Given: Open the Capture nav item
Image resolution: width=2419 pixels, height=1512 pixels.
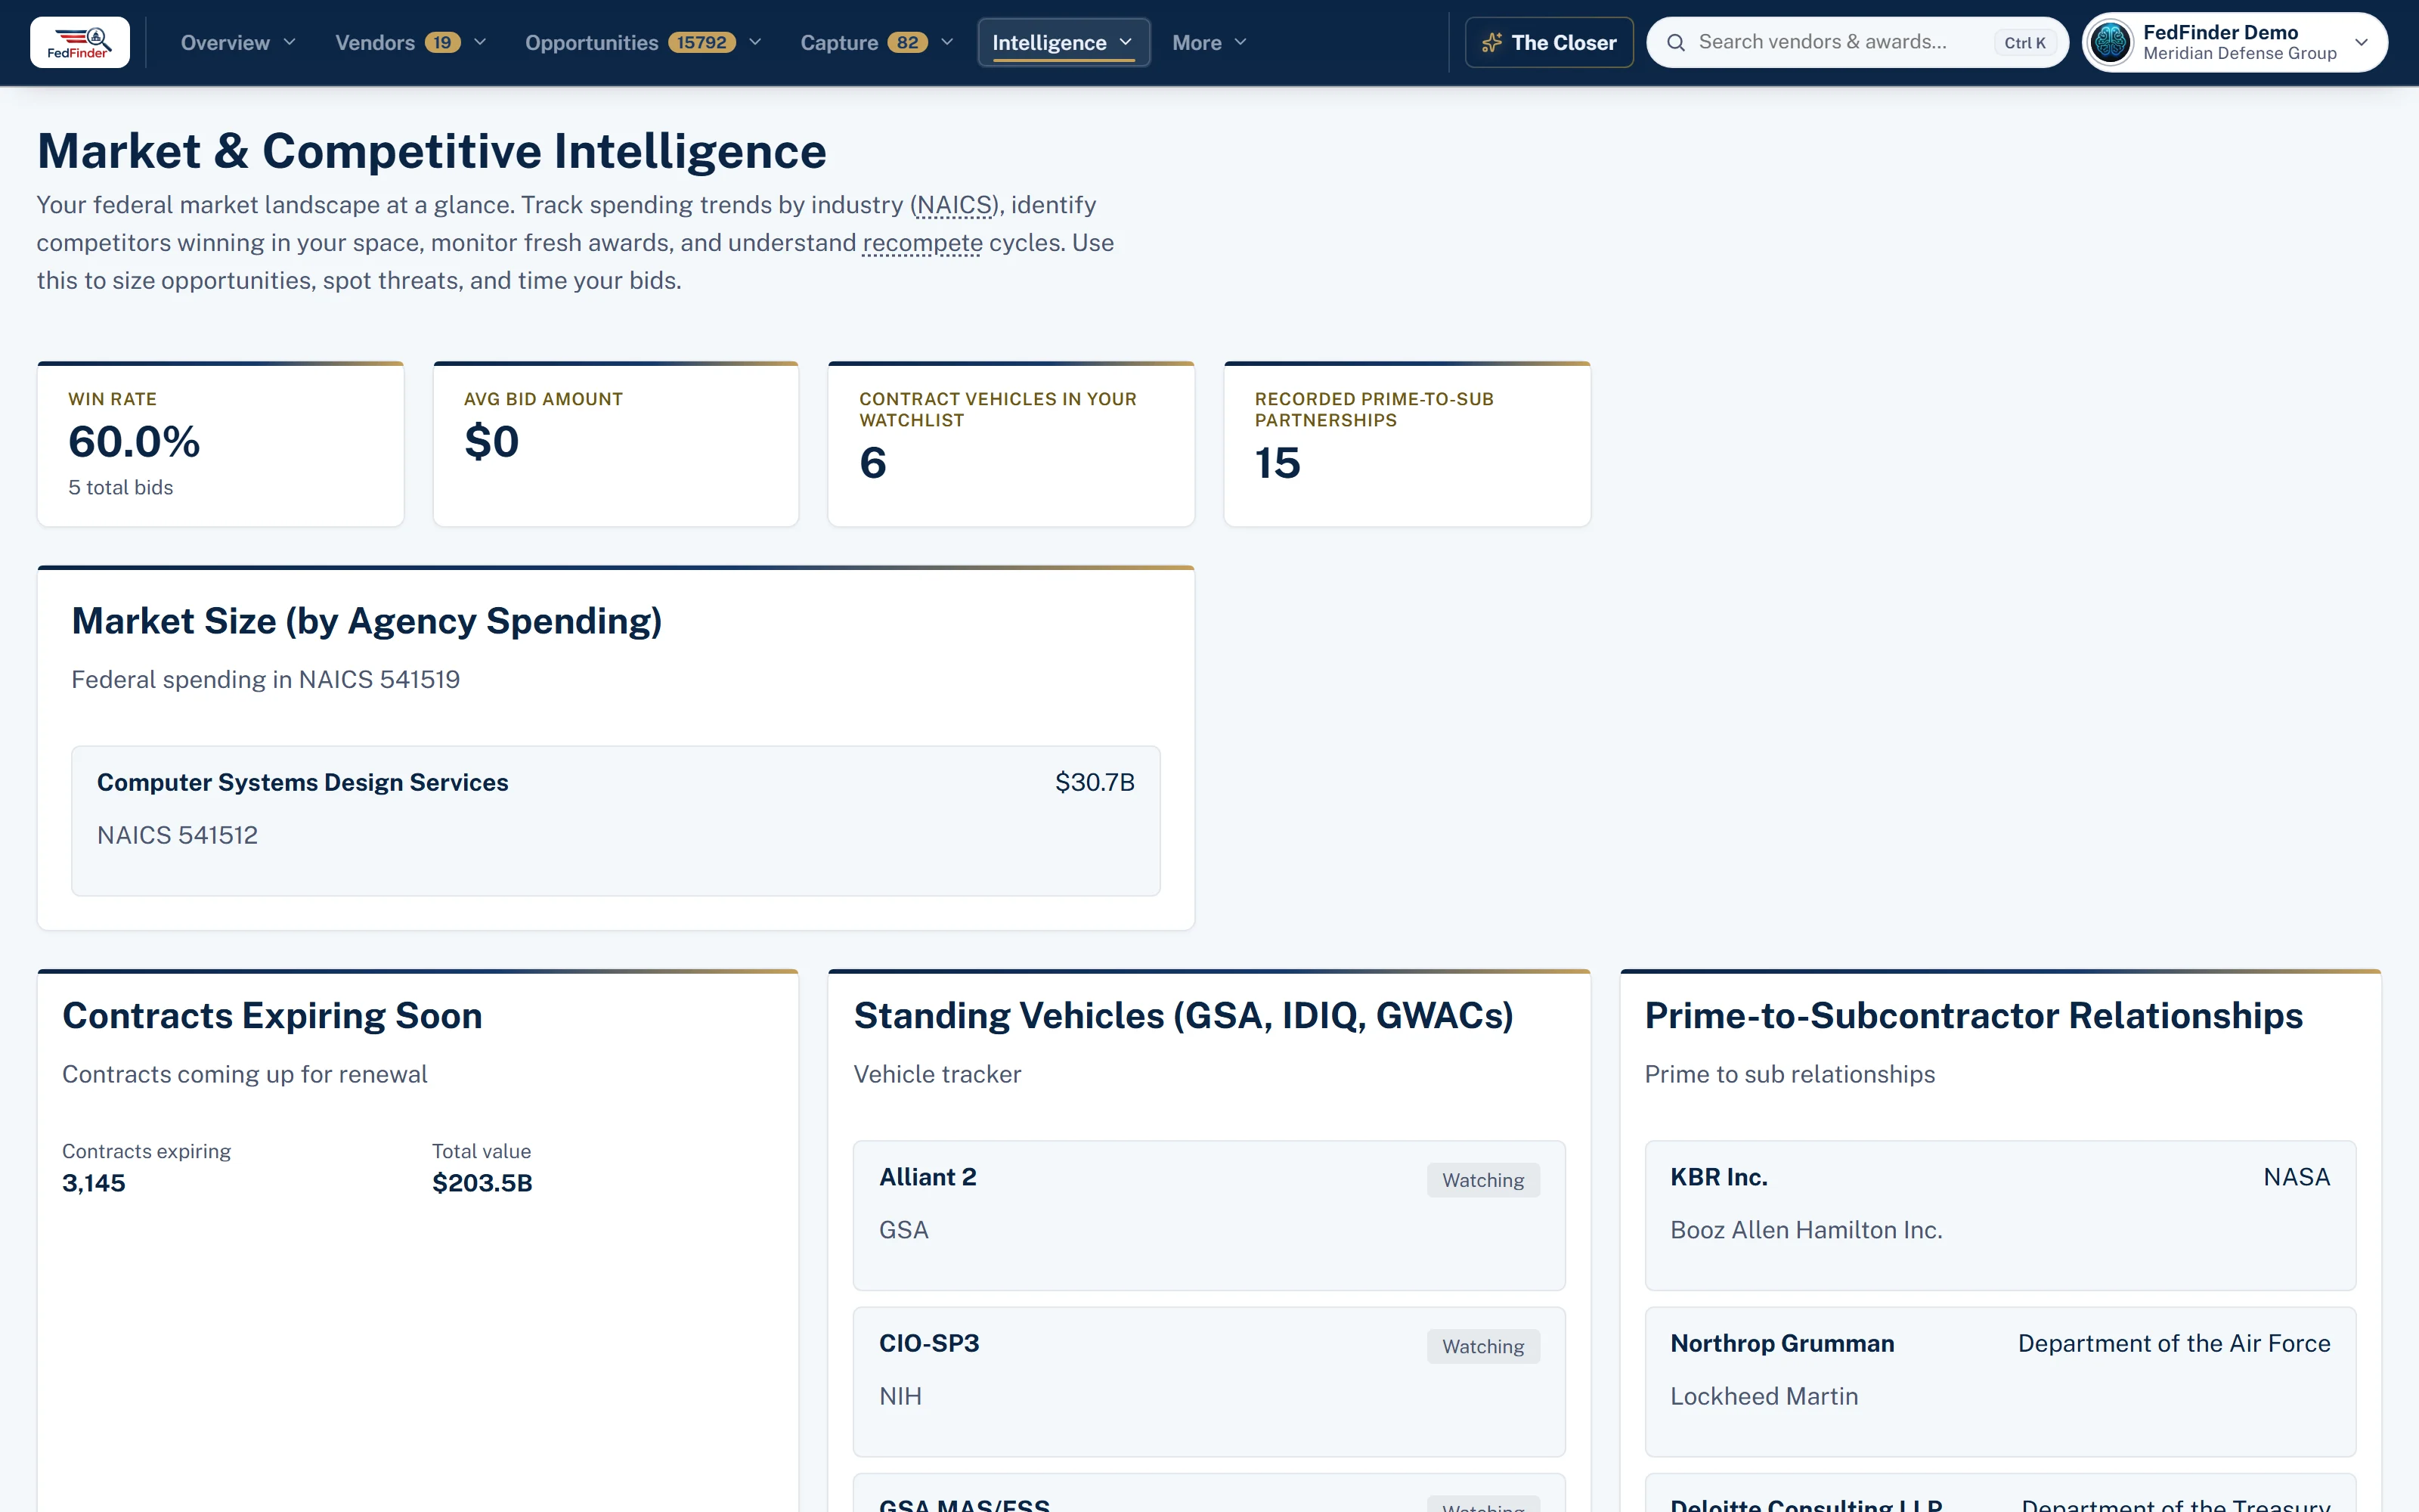Looking at the screenshot, I should click(877, 43).
